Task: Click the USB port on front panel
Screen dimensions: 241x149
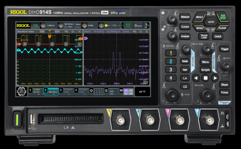Action: click(32, 119)
